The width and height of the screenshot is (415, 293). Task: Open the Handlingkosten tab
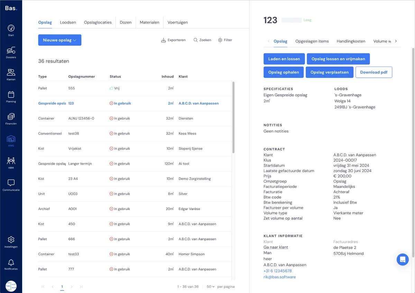(351, 41)
